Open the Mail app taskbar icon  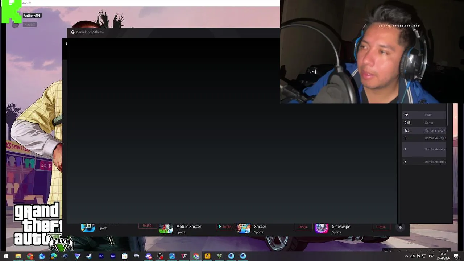point(42,256)
